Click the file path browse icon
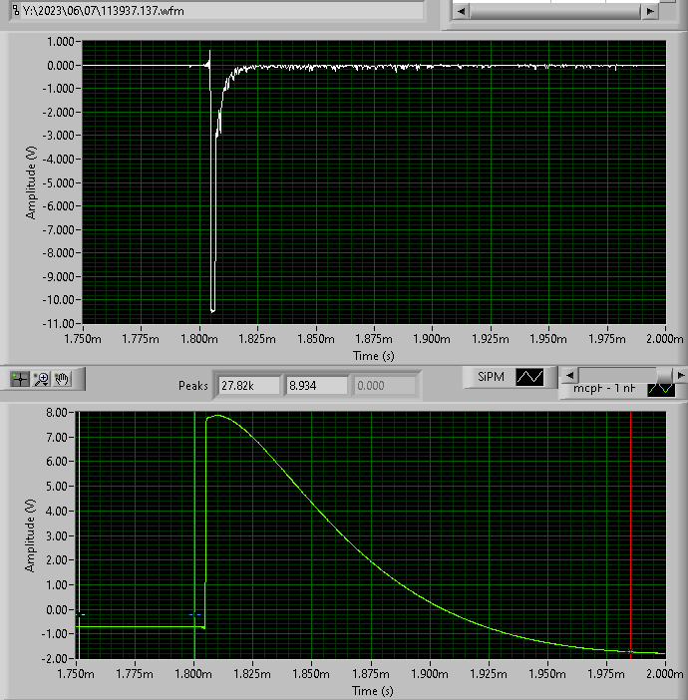 pos(16,10)
